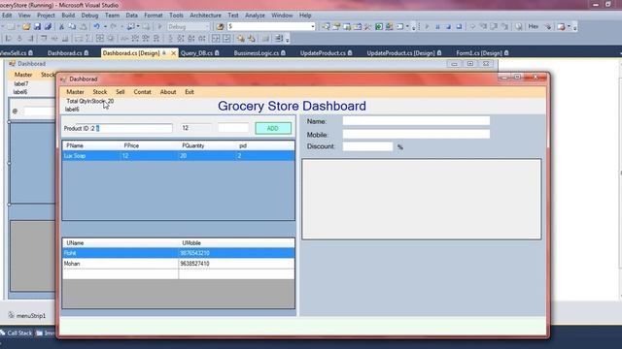Click the Center Horizontally layout icon
Screen dimensions: 622x349
(x=216, y=39)
